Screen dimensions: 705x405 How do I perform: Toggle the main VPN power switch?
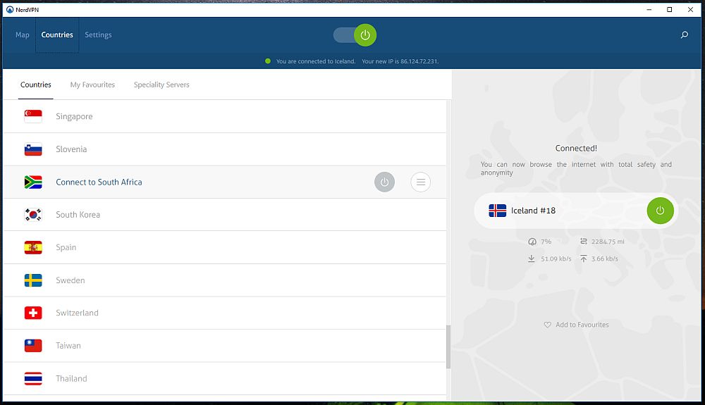click(x=355, y=35)
